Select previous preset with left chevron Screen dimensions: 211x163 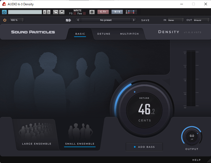(78, 20)
